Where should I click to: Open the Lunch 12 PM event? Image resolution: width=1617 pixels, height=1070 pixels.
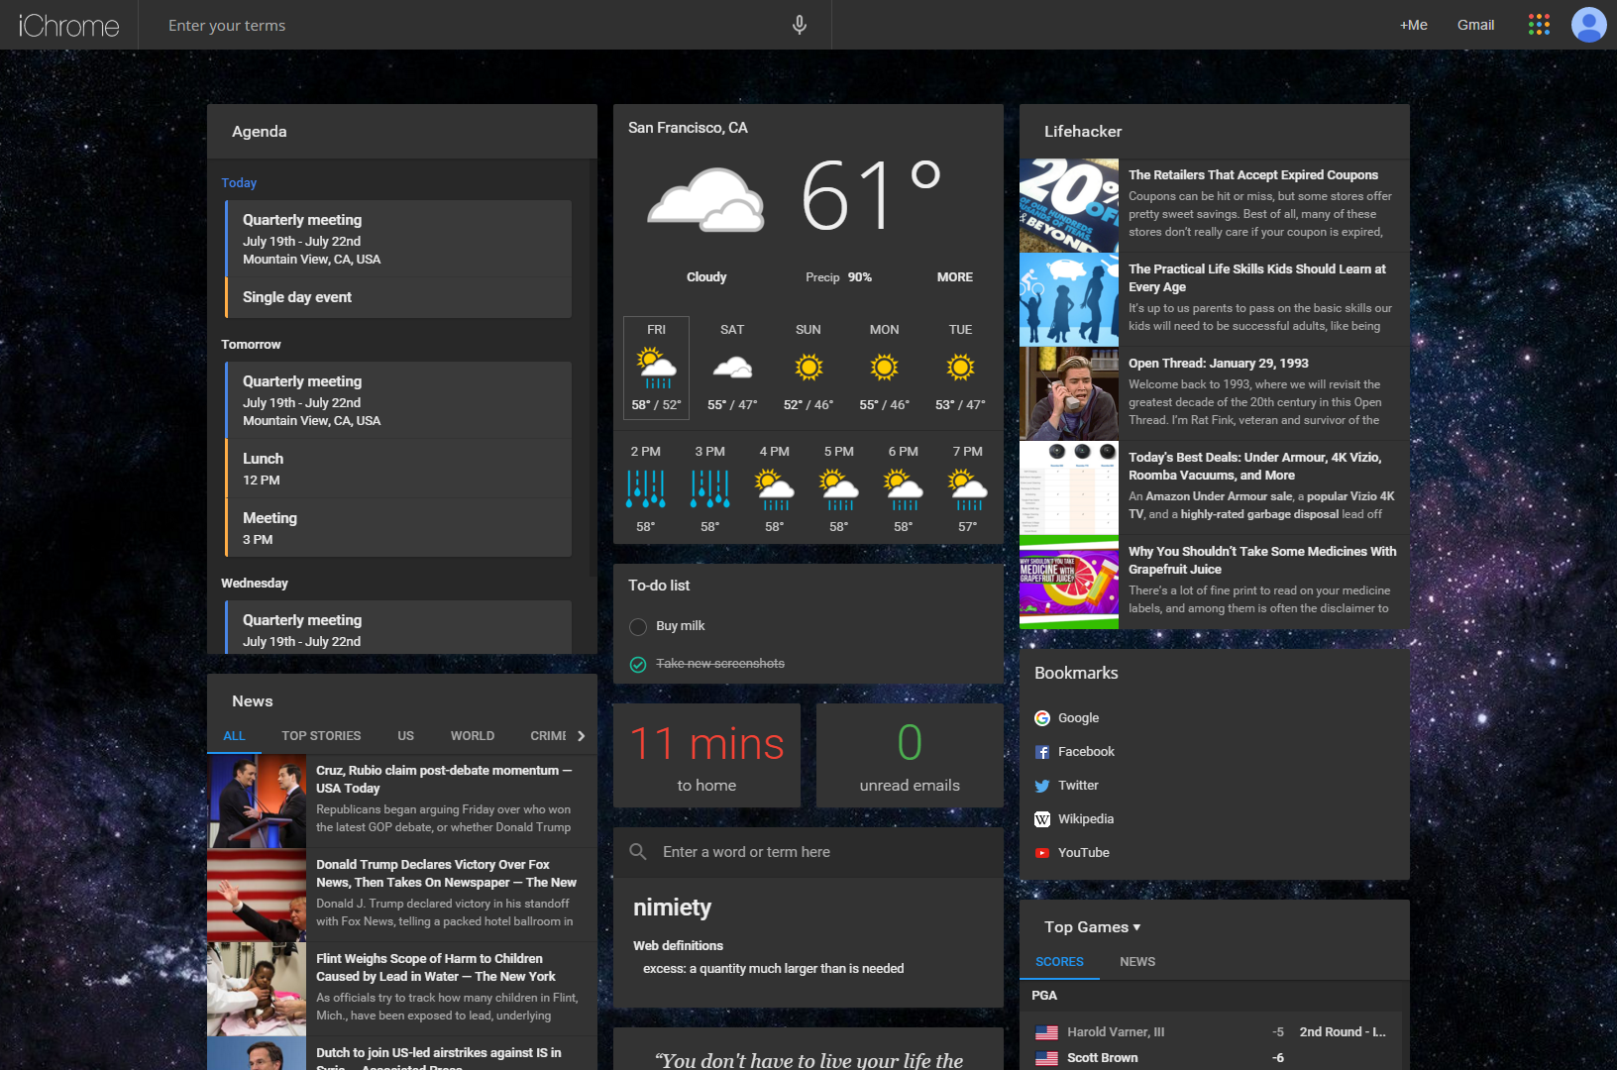tap(398, 469)
